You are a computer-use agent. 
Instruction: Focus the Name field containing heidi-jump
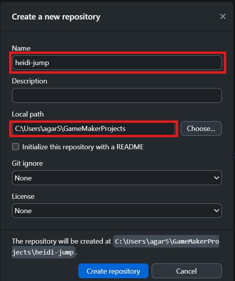coord(117,62)
